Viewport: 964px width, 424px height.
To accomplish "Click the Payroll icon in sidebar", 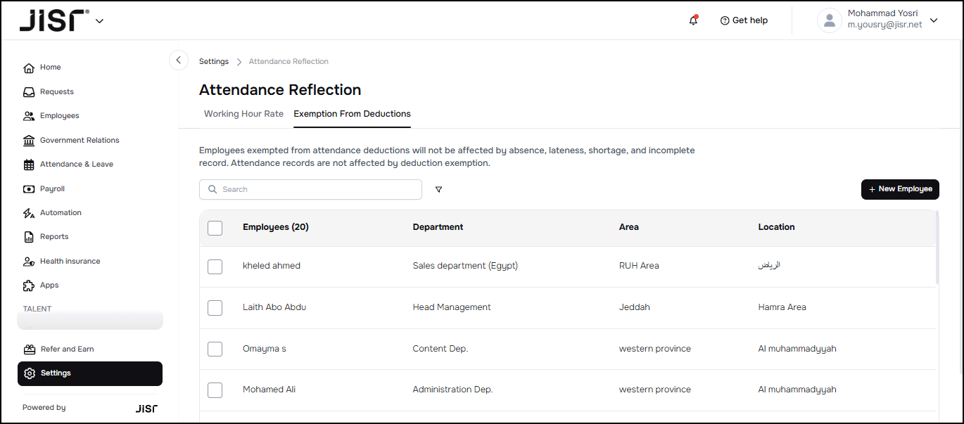I will click(x=29, y=189).
